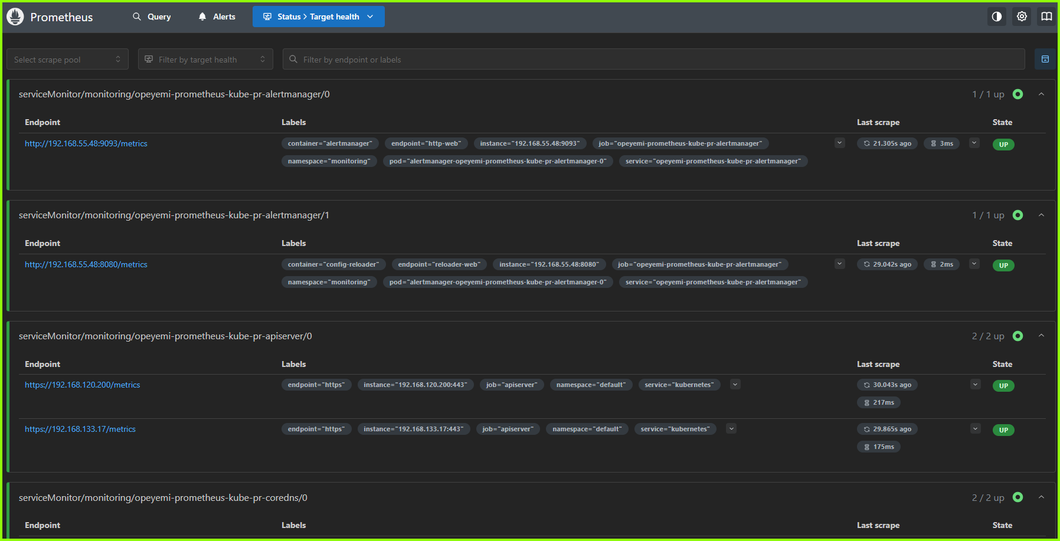
Task: Toggle the light/dark theme icon
Action: click(x=997, y=17)
